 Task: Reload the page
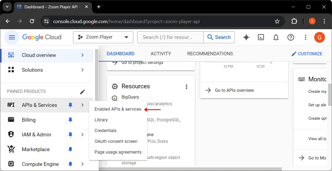click(32, 21)
